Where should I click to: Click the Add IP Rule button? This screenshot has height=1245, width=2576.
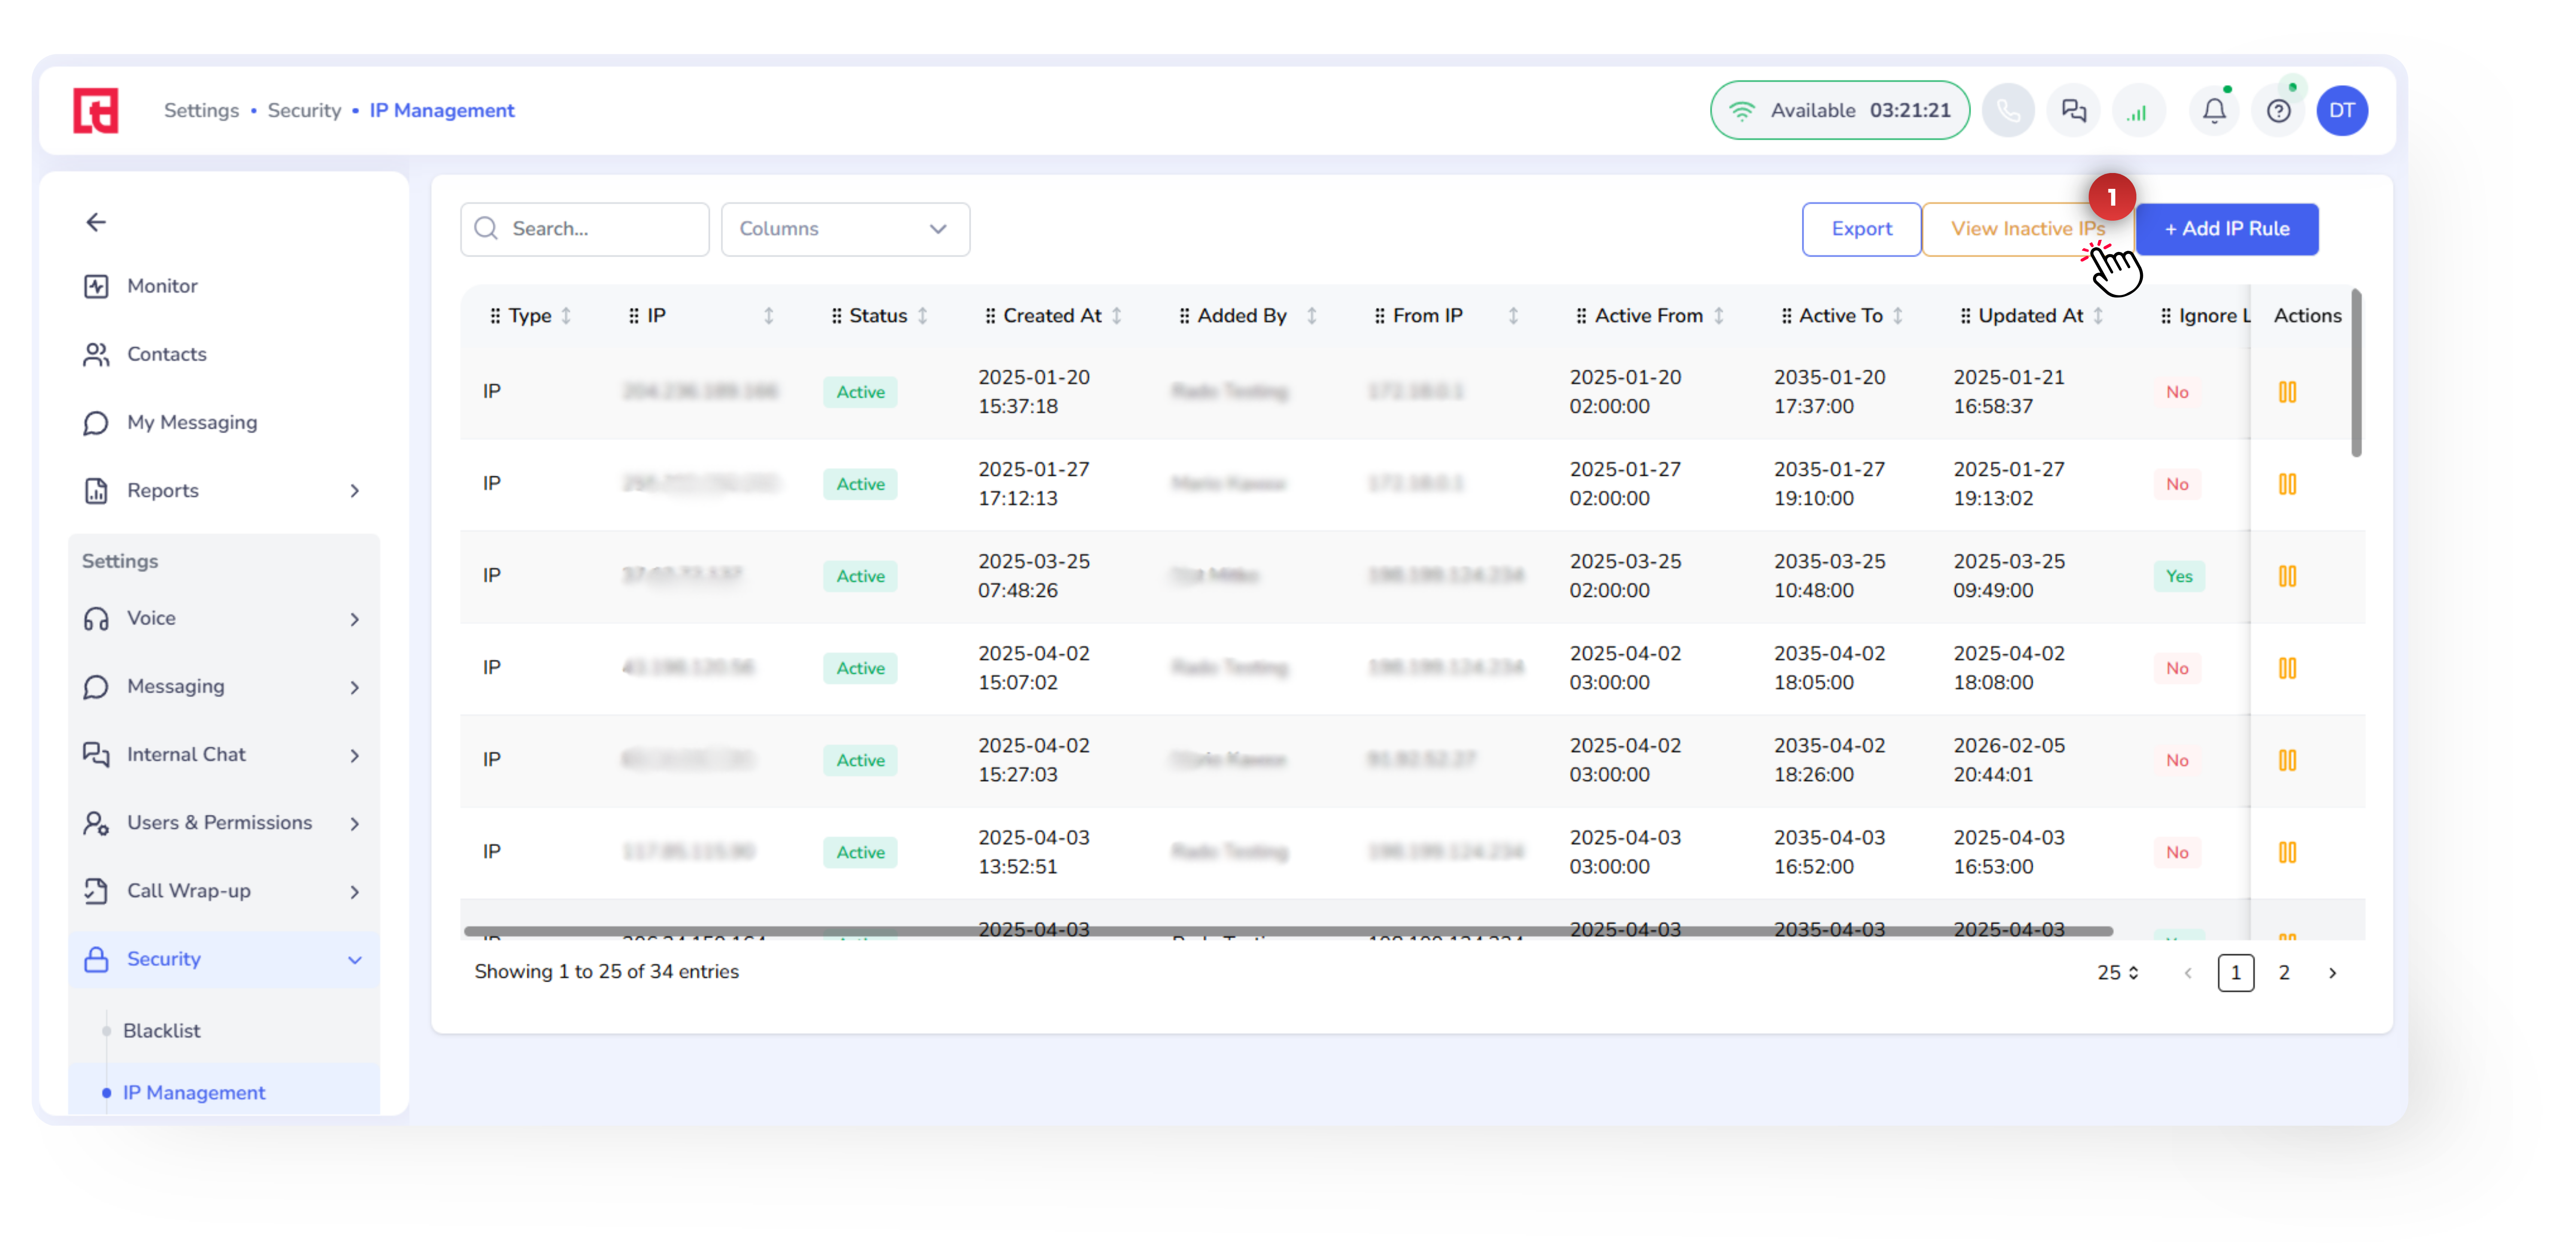[2226, 229]
